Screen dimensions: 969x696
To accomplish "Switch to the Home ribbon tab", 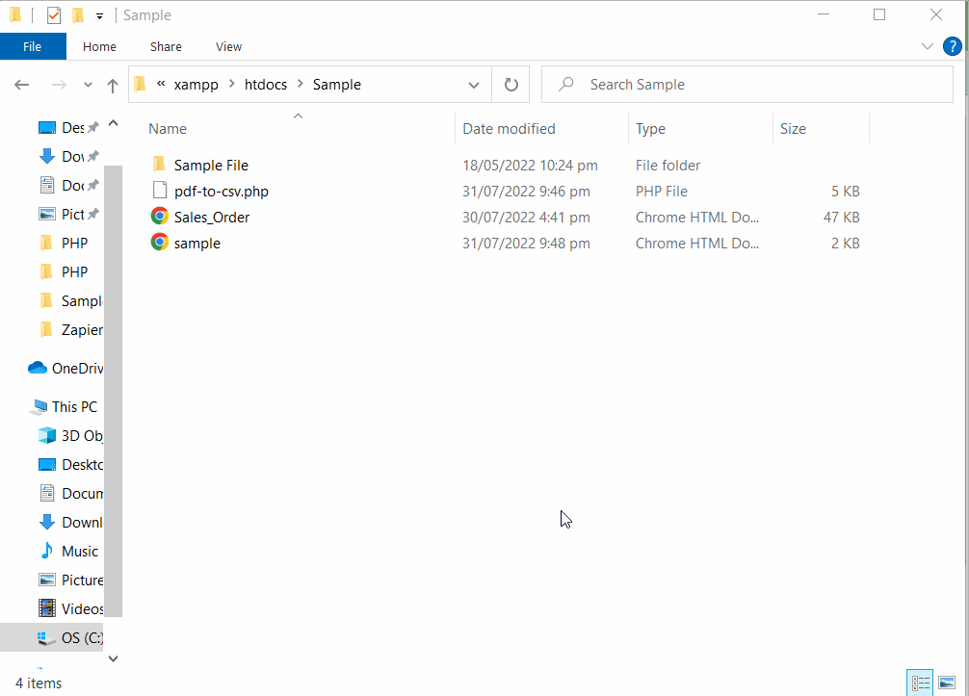I will [x=99, y=46].
